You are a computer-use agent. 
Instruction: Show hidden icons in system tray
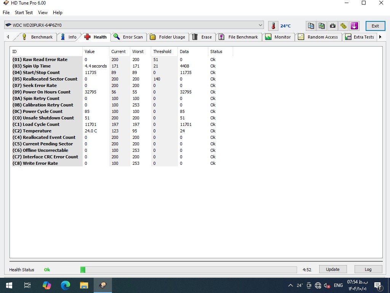click(x=290, y=285)
